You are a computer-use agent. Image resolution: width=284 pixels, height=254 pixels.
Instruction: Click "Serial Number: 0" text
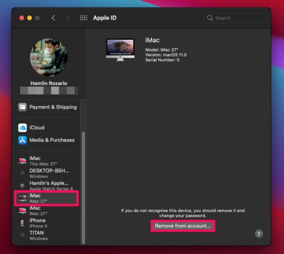[x=162, y=60]
